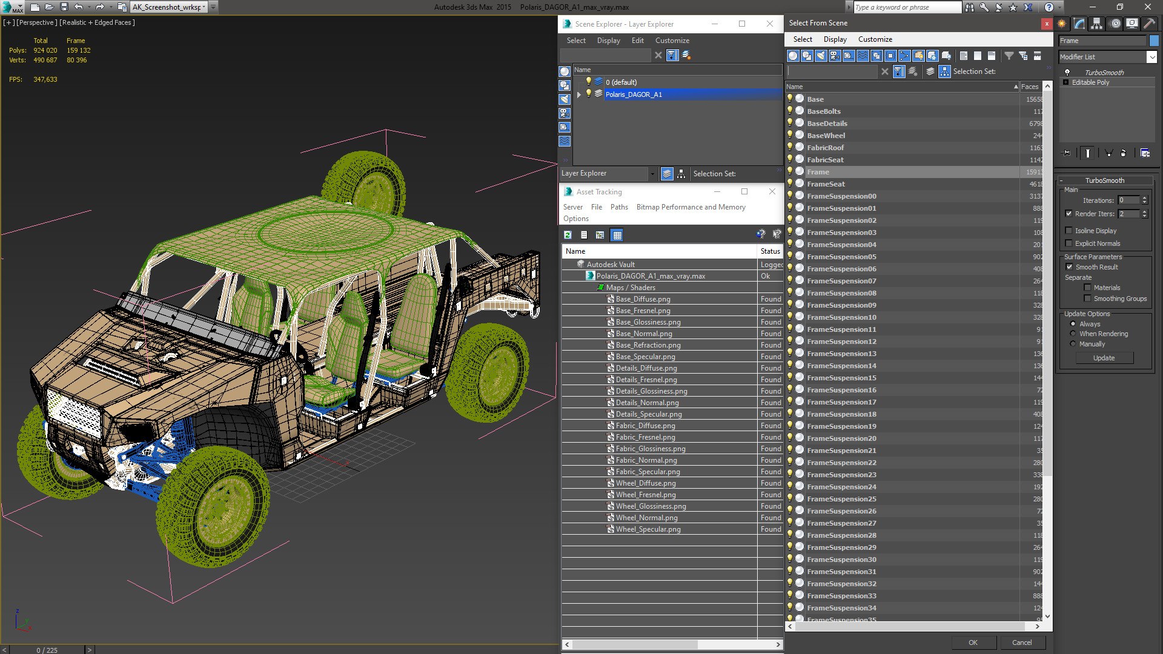Toggle visibility bulb for BaseWheel object
This screenshot has height=654, width=1163.
point(790,135)
